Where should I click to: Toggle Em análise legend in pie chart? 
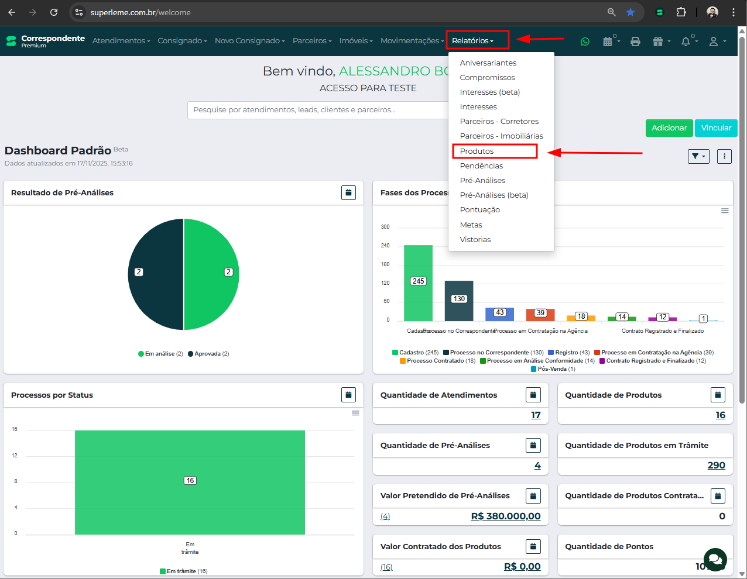(x=160, y=354)
